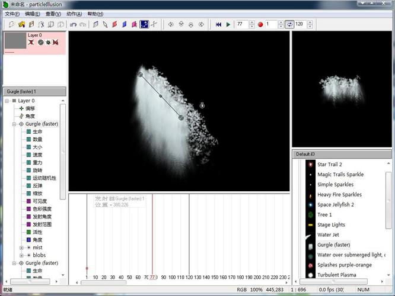395x296 pixels.
Task: Expand the blobs particle node
Action: tap(21, 255)
